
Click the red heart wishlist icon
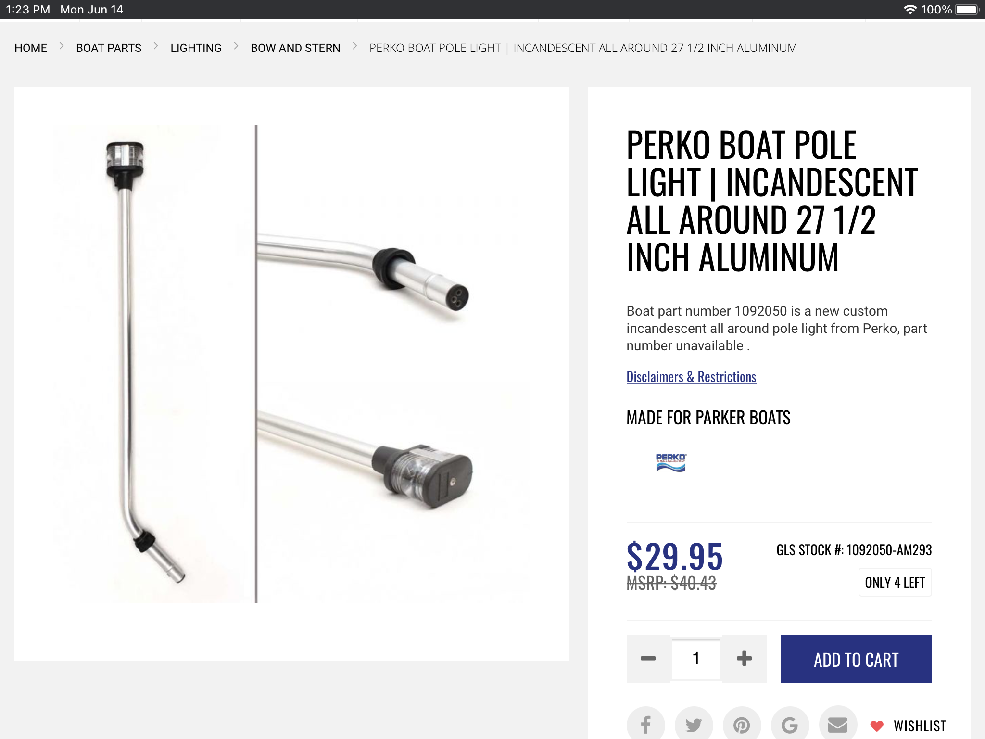[877, 726]
